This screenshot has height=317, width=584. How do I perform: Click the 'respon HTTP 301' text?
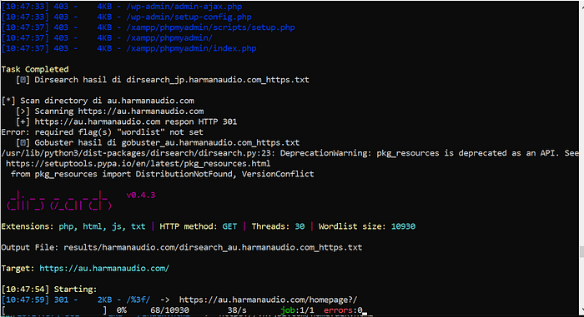pos(201,121)
